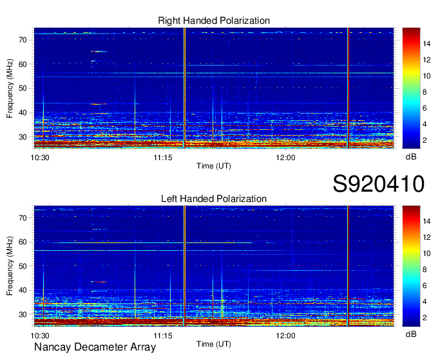Click the upper plot's color bar

411,88
